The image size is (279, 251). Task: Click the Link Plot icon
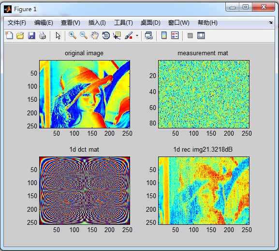click(x=149, y=35)
